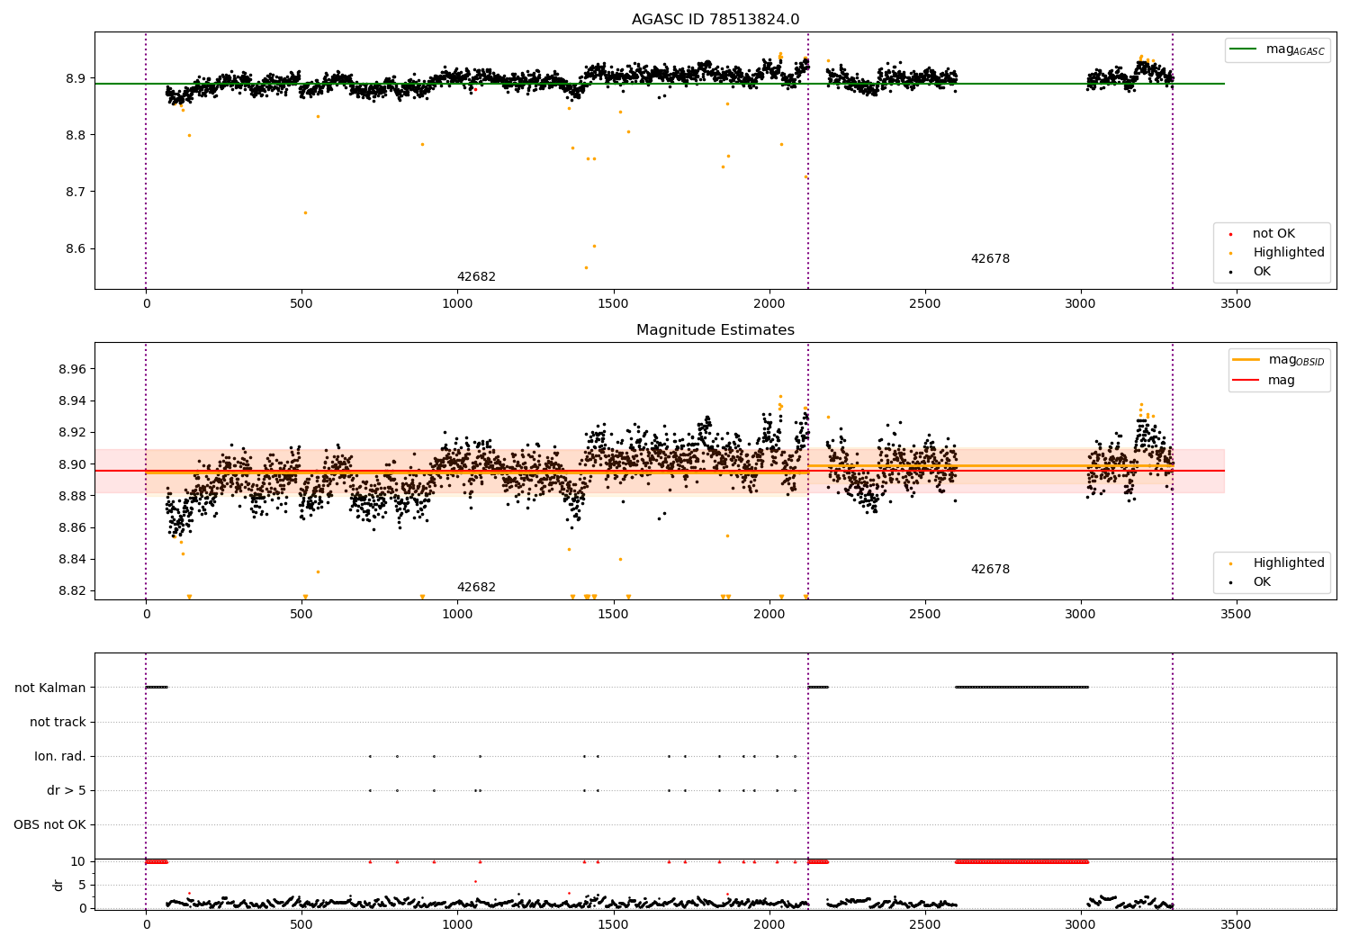The height and width of the screenshot is (945, 1350).
Task: Click the 2500 x-axis tick in top plot
Action: [924, 304]
